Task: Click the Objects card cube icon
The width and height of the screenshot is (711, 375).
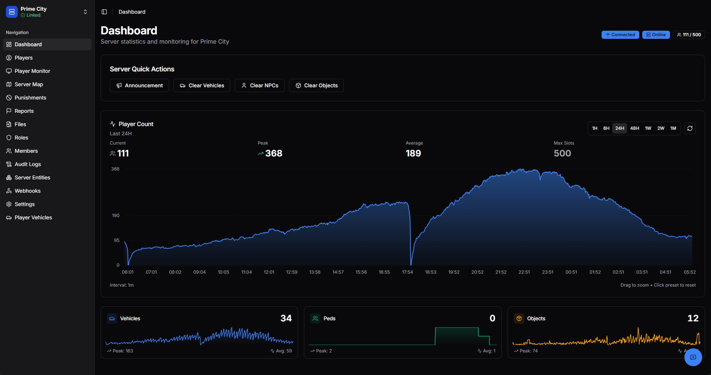Action: [x=519, y=318]
